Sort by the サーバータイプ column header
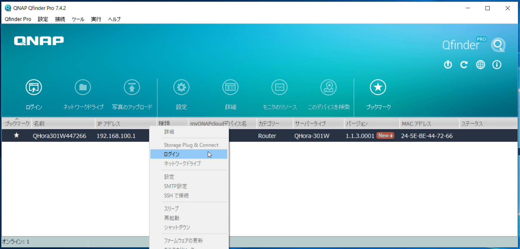 point(318,124)
